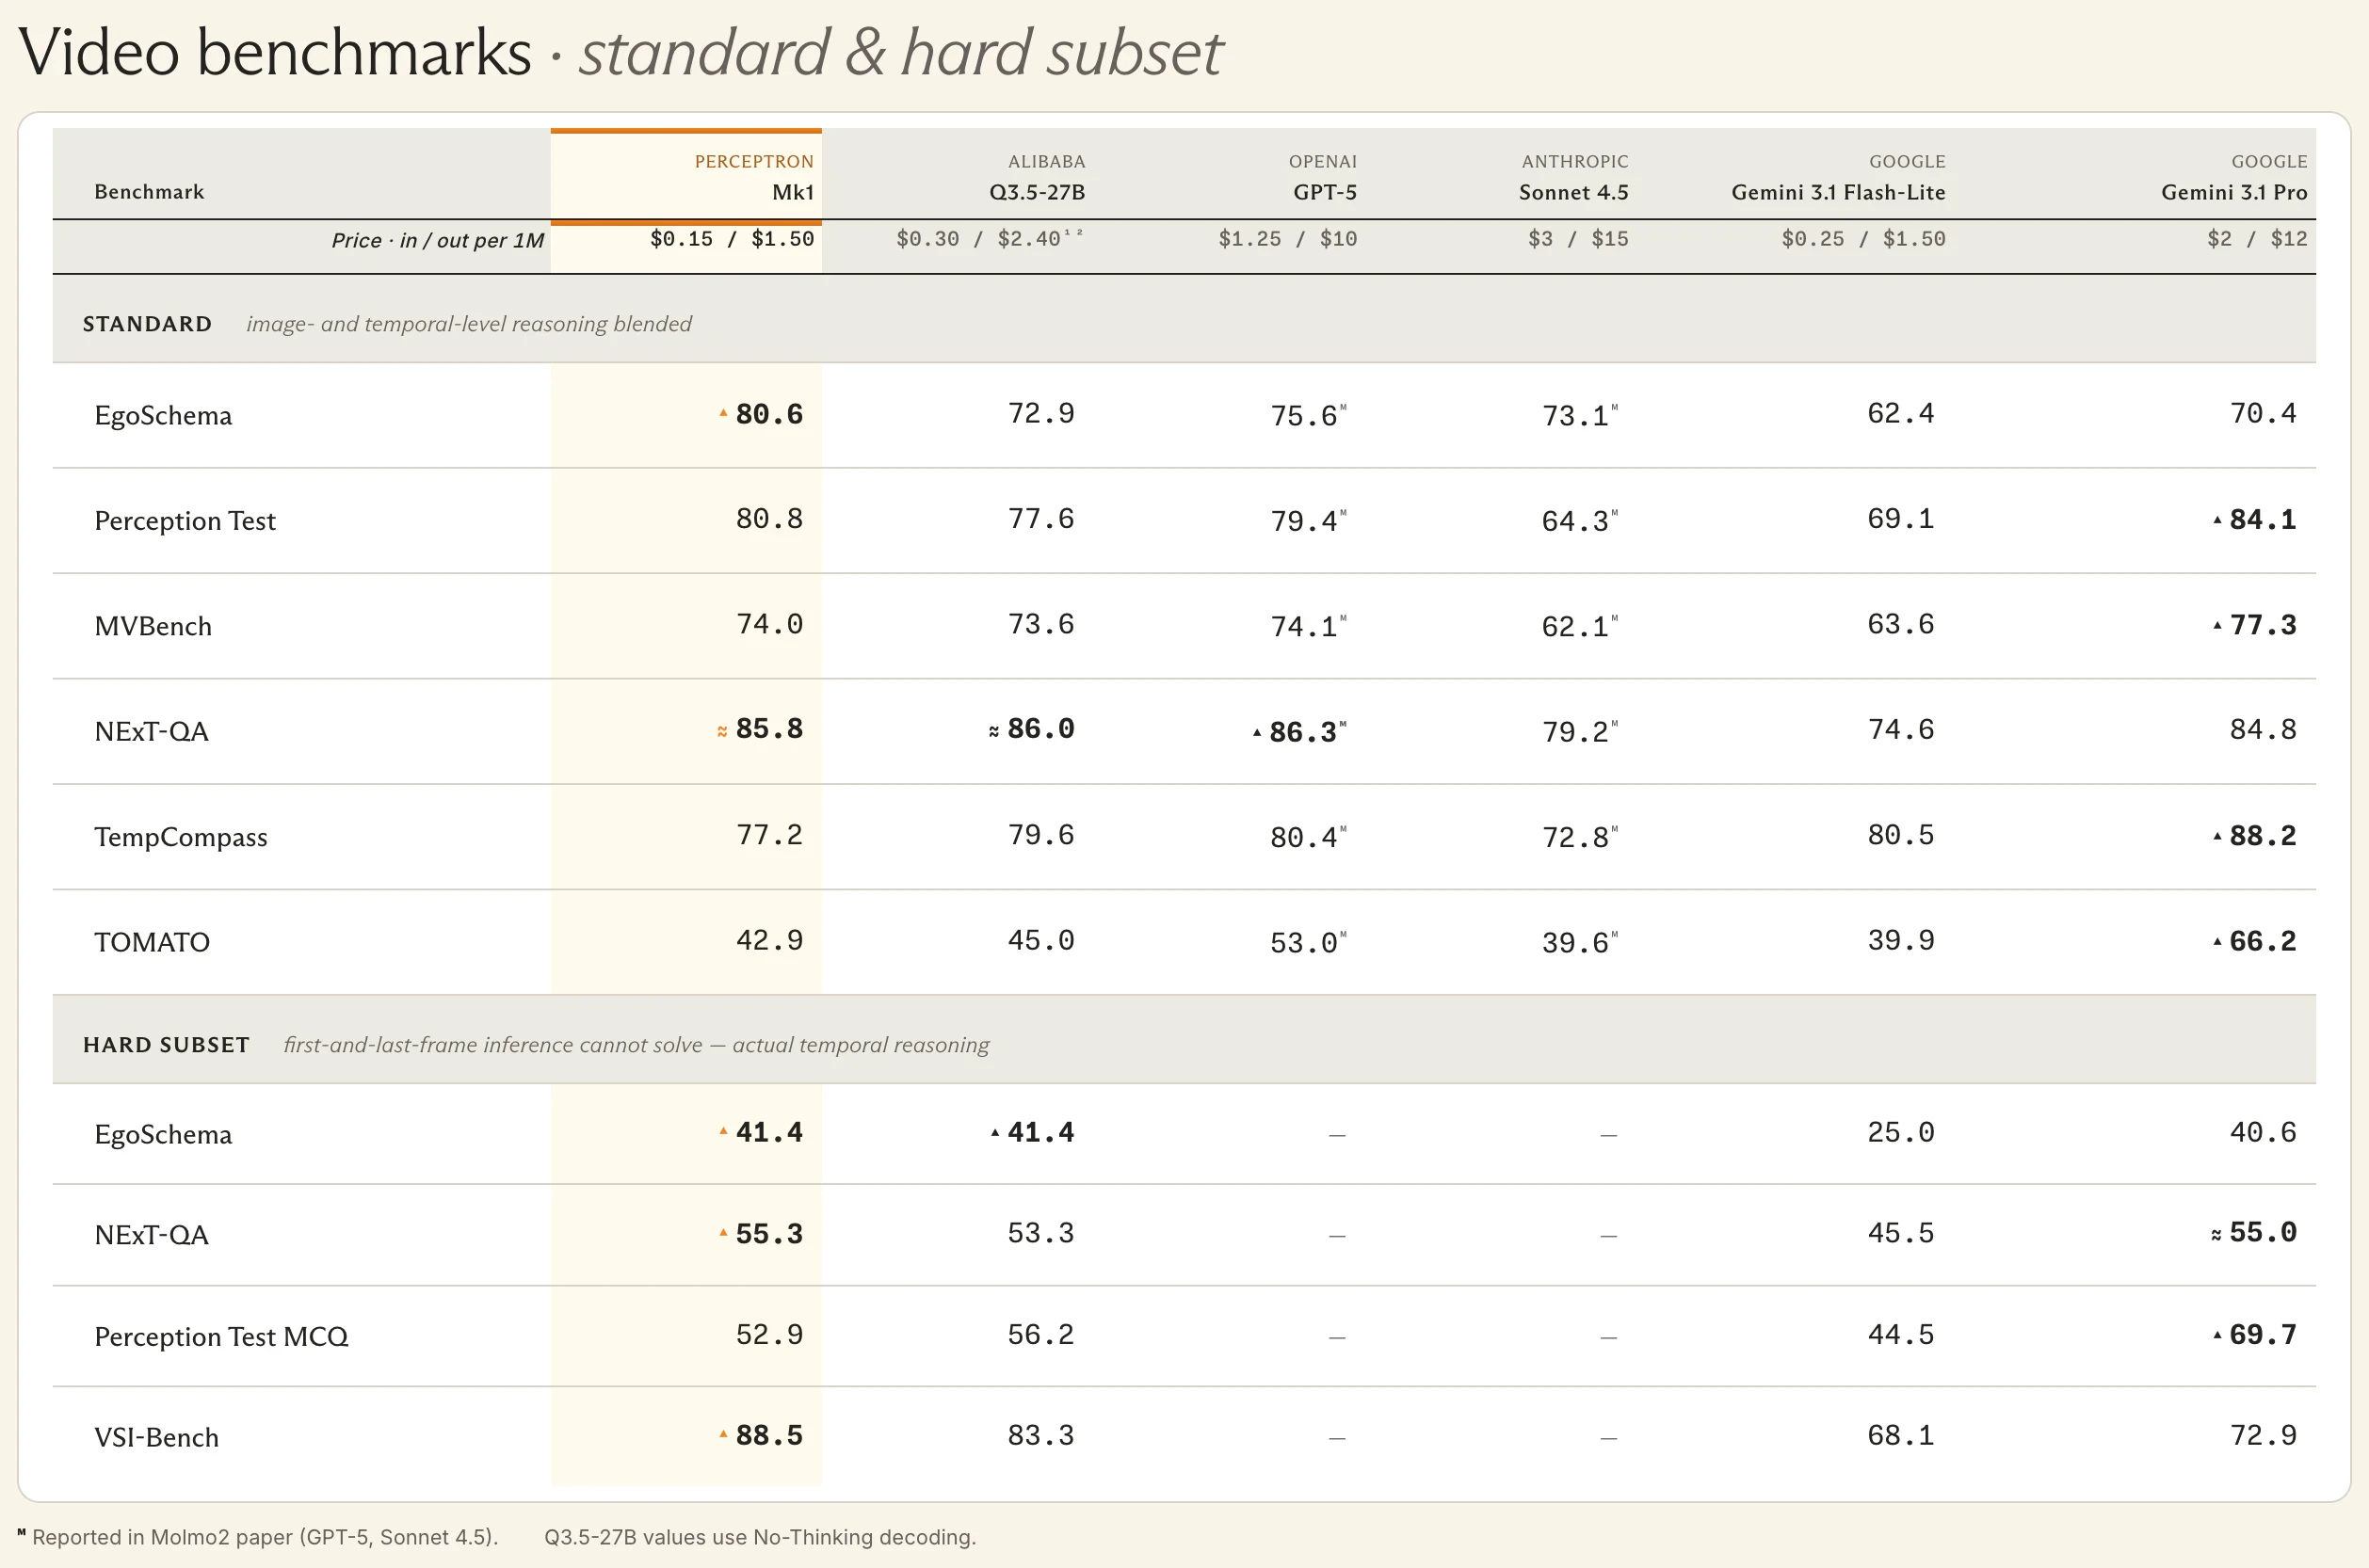Screen dimensions: 2369x1568
Task: Click Gemini 3.1 Pro's standard EgoSchema score 70.4
Action: [2263, 413]
